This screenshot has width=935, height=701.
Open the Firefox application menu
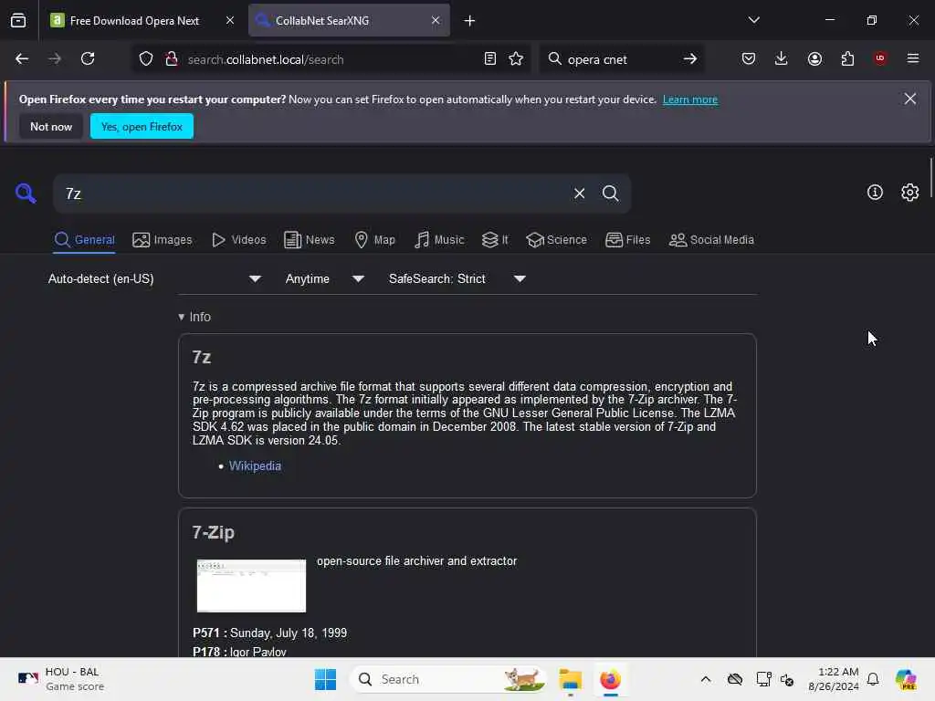(x=913, y=58)
